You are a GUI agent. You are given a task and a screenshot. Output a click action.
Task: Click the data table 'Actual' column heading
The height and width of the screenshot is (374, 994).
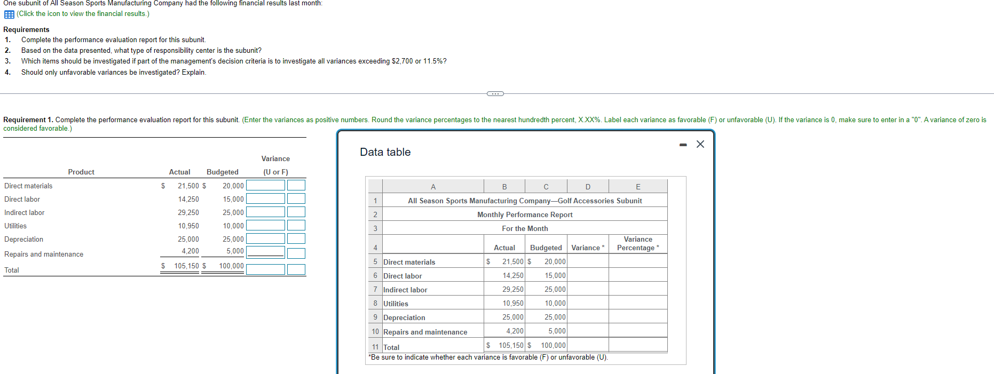(504, 248)
